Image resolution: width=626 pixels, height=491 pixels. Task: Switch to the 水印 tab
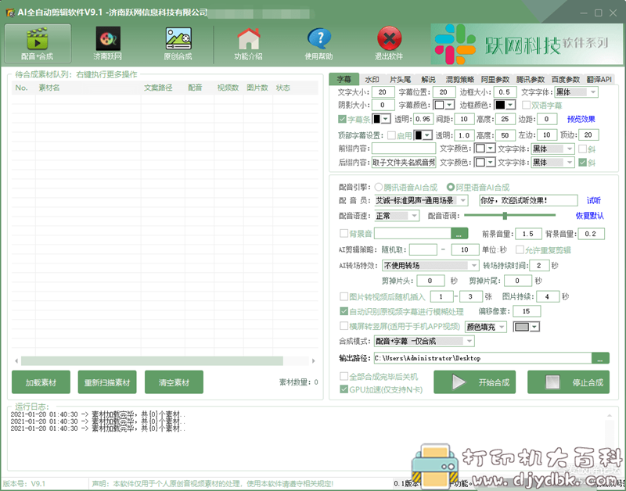[x=372, y=80]
